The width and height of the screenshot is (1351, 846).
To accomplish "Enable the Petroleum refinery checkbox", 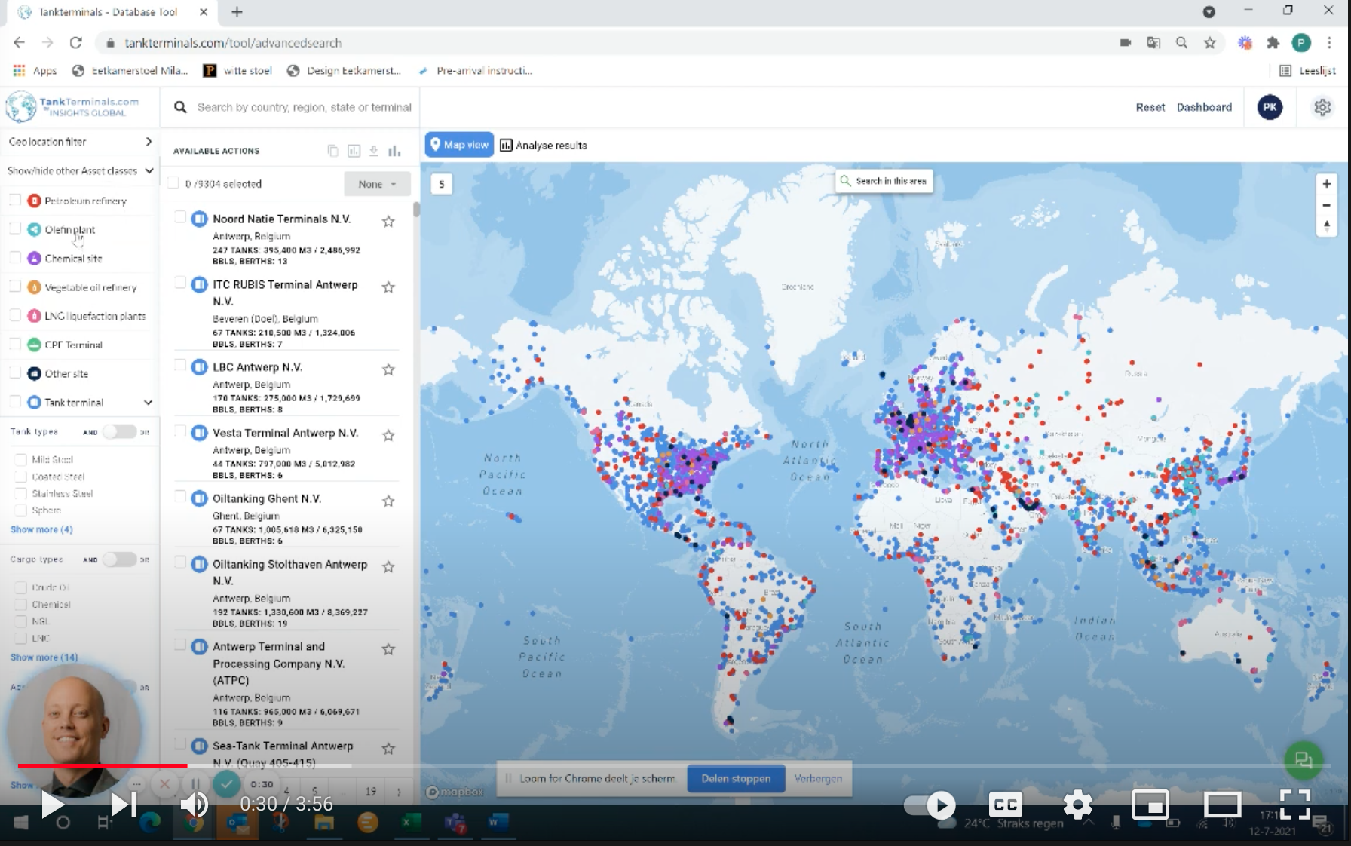I will (x=14, y=200).
